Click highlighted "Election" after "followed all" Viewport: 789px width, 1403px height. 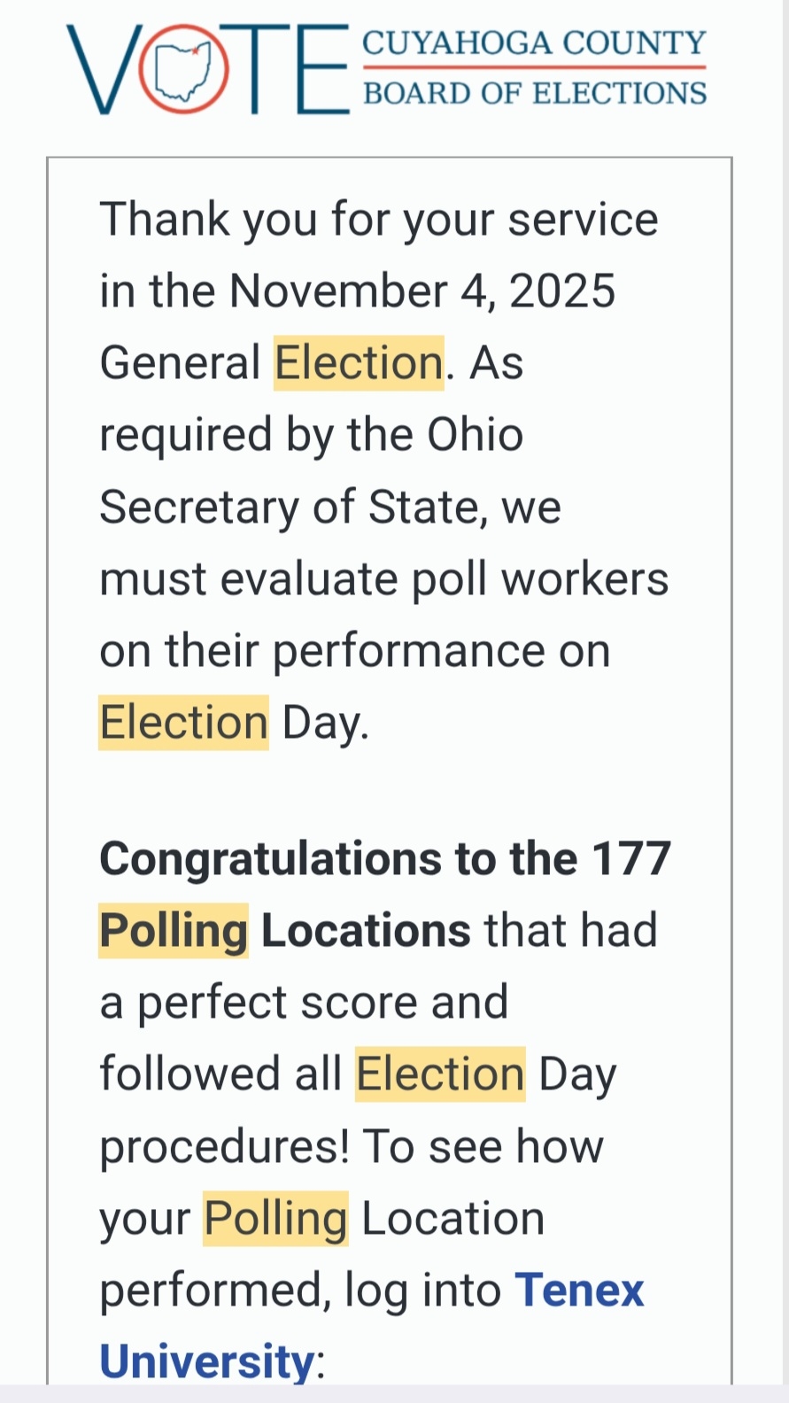point(440,1074)
